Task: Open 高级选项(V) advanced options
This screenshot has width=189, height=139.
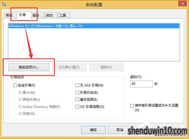Action: 29,67
